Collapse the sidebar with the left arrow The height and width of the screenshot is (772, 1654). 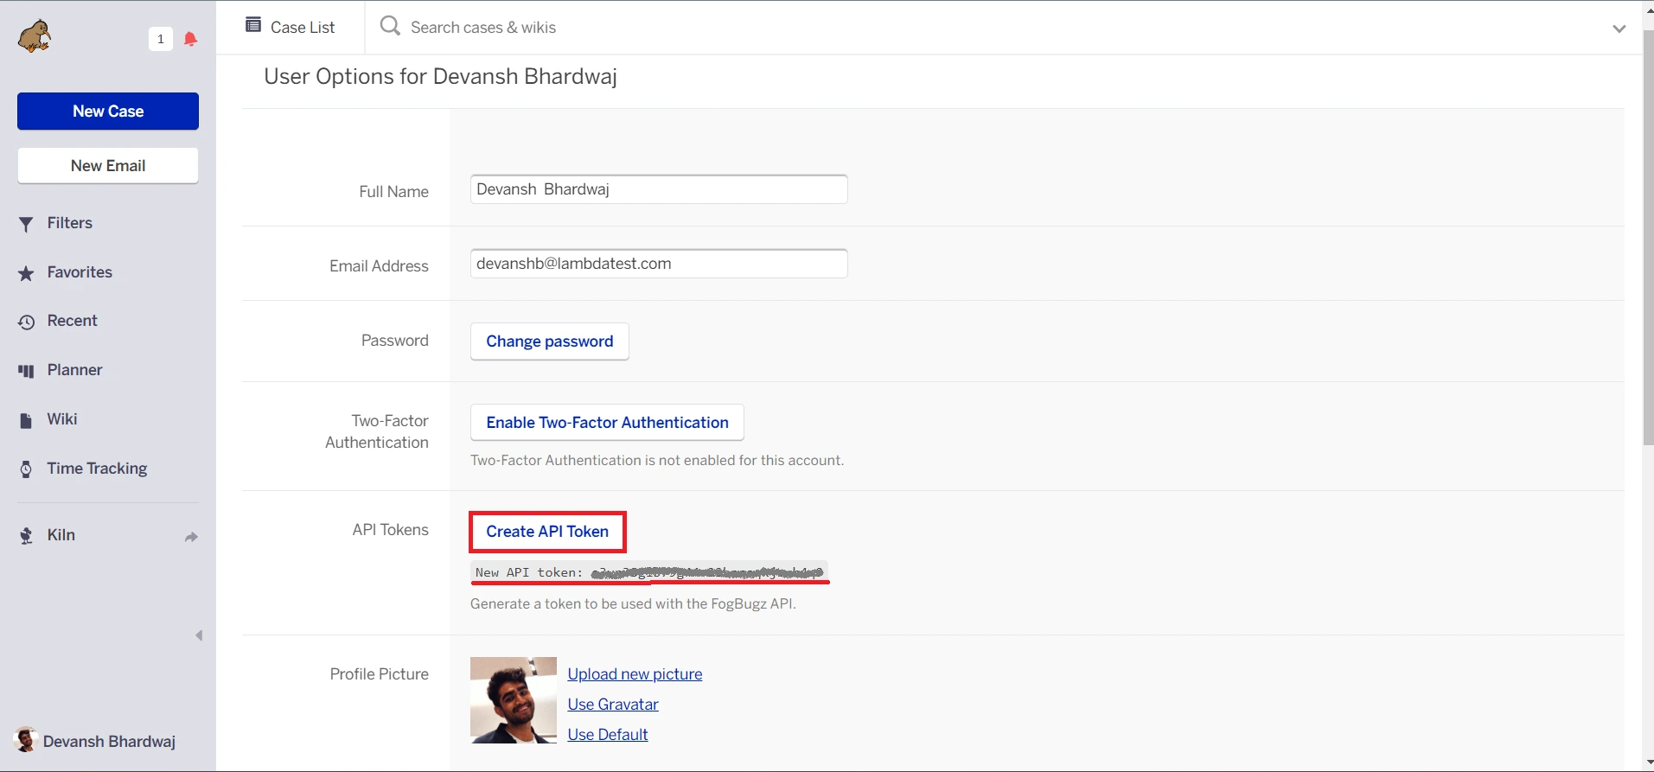[x=199, y=635]
